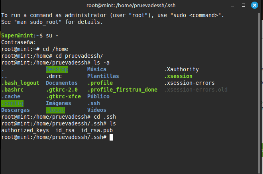Click the dimmed .xsession-errors.old entry

point(196,90)
